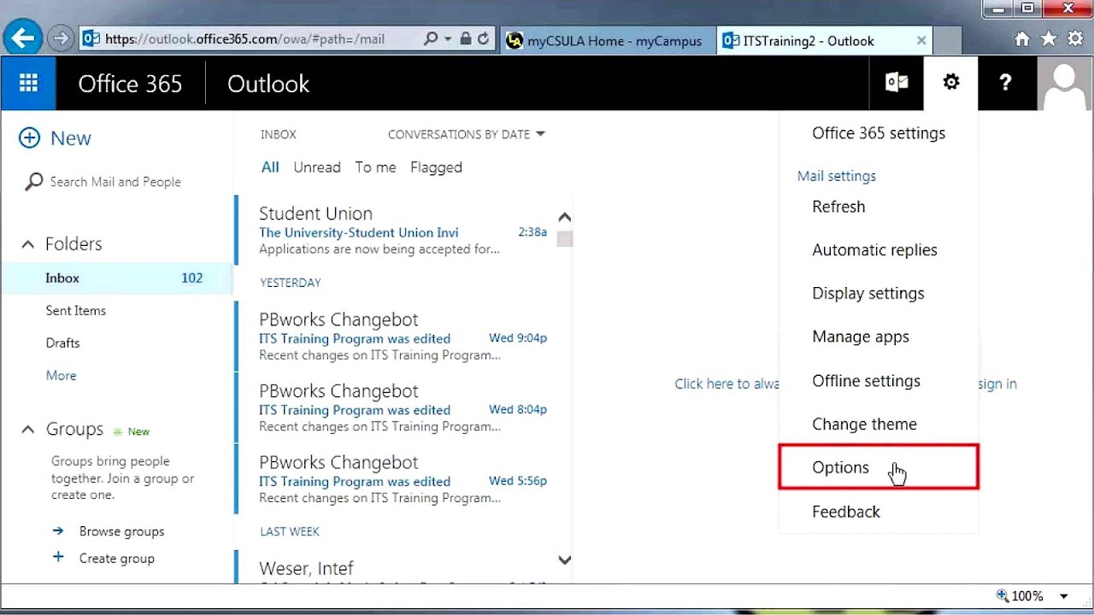Click Browse groups link

(x=121, y=531)
